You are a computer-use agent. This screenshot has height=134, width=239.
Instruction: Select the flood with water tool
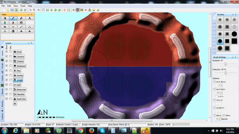pos(5,23)
